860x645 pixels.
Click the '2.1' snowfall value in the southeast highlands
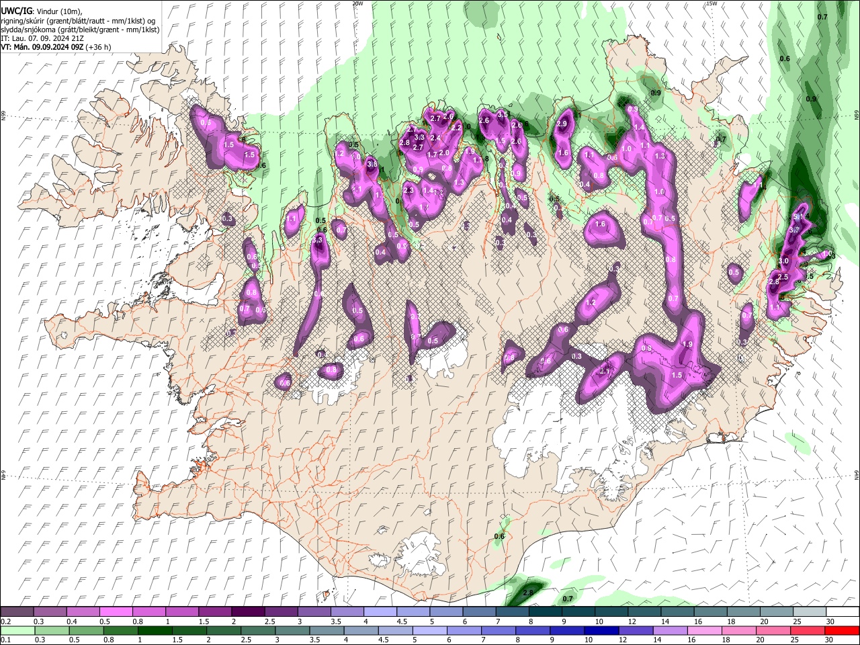pos(604,372)
